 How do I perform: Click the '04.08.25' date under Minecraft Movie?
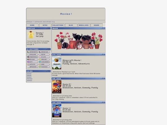click(x=67, y=62)
